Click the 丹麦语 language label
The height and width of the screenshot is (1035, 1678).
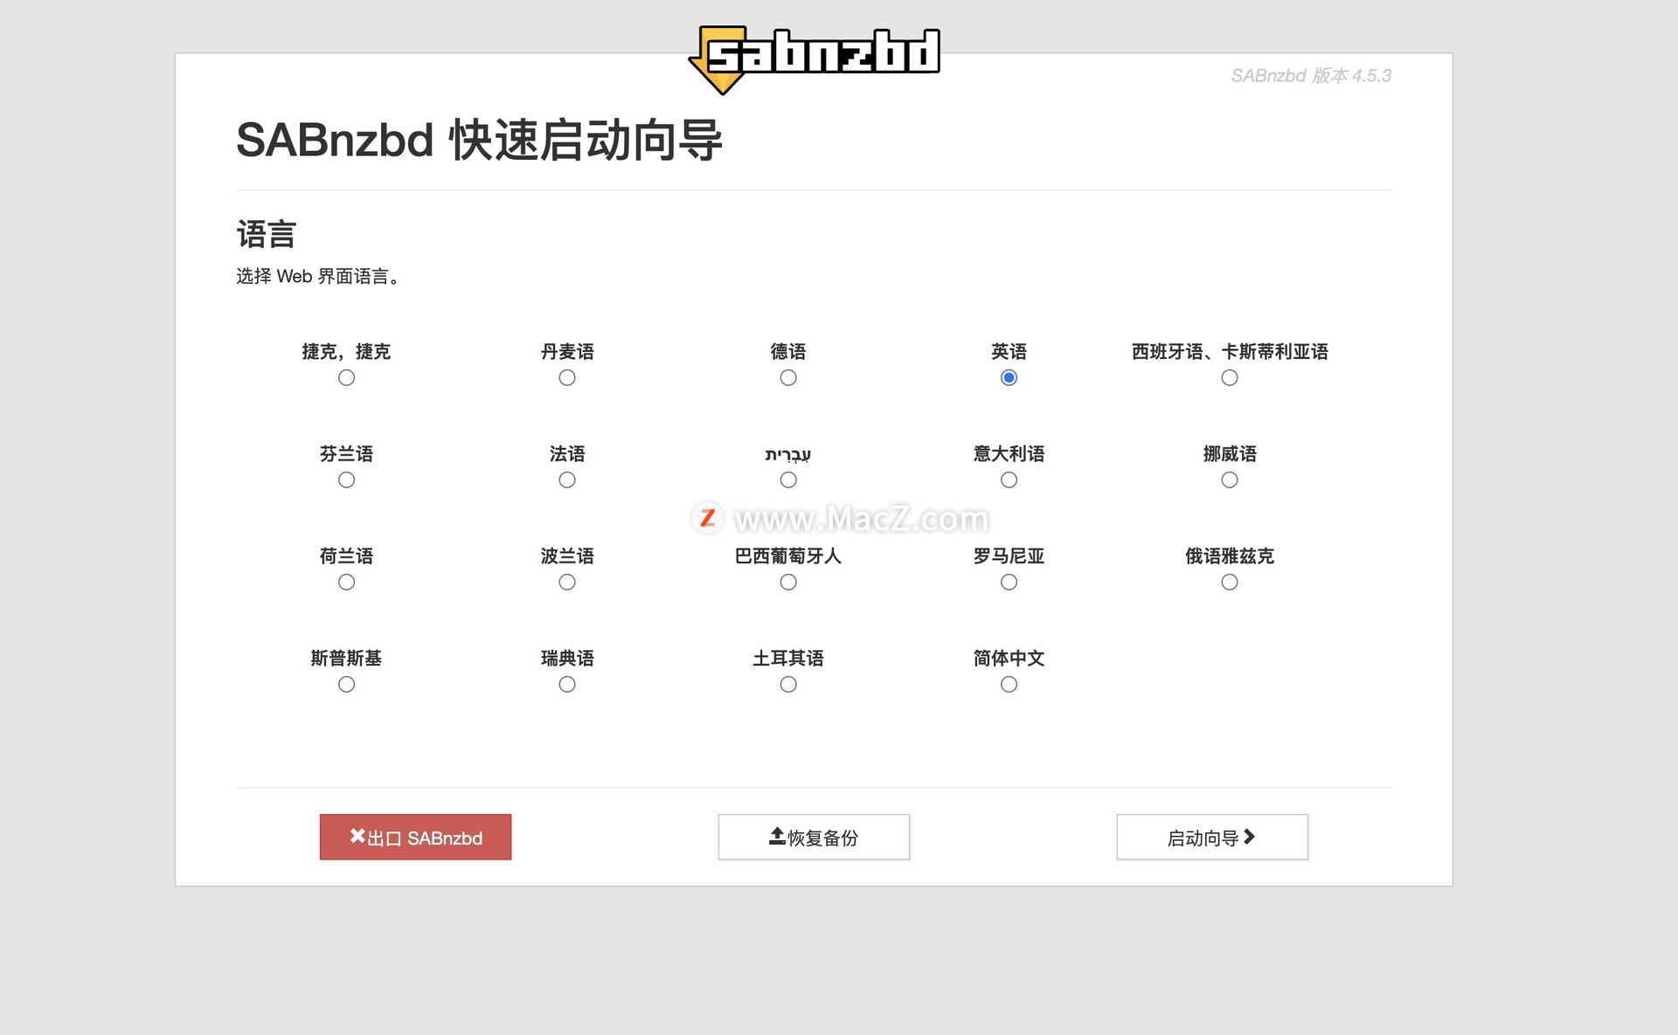tap(567, 352)
